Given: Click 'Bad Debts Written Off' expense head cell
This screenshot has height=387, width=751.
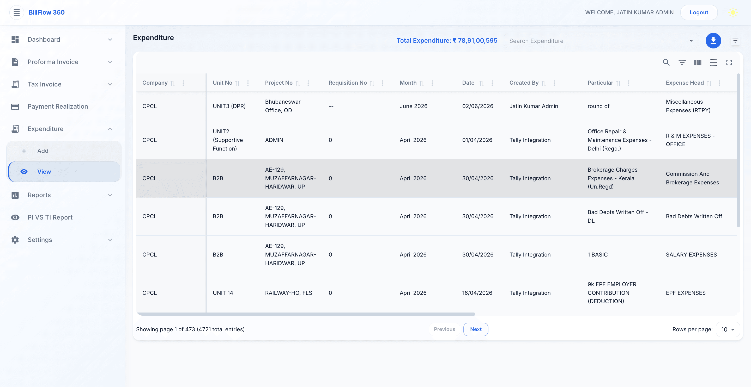Looking at the screenshot, I should (x=694, y=216).
